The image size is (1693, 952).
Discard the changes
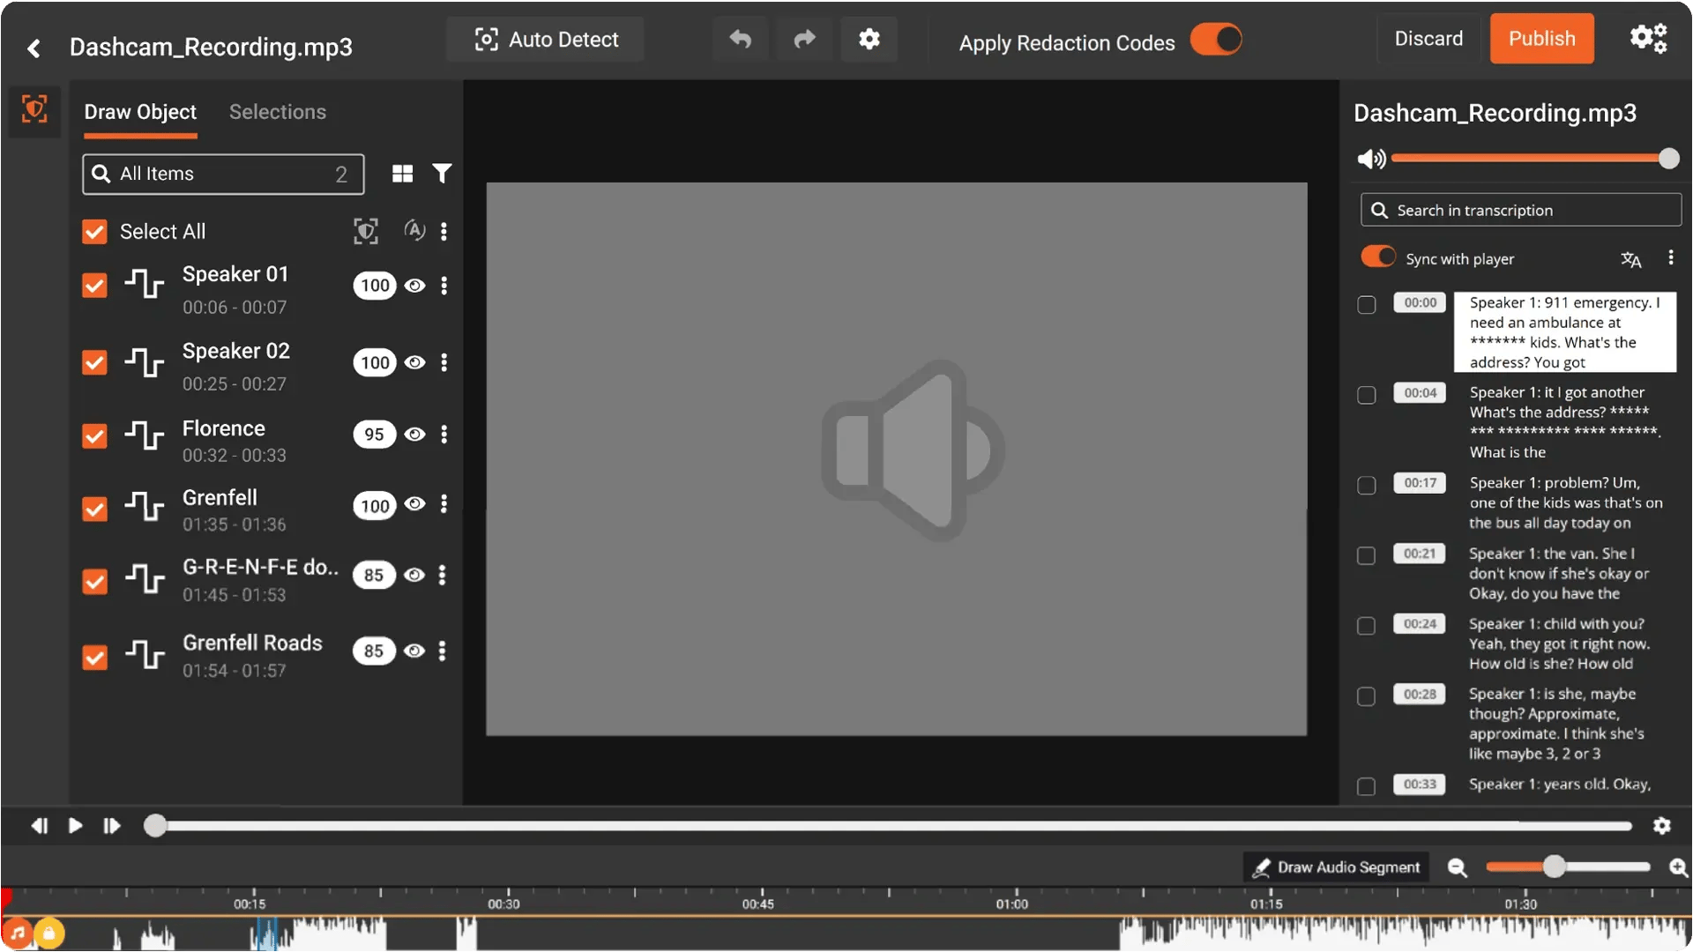click(x=1428, y=39)
